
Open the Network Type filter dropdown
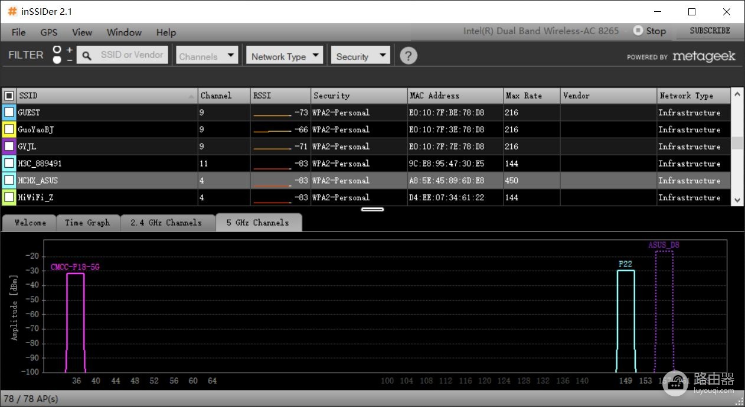pos(285,56)
